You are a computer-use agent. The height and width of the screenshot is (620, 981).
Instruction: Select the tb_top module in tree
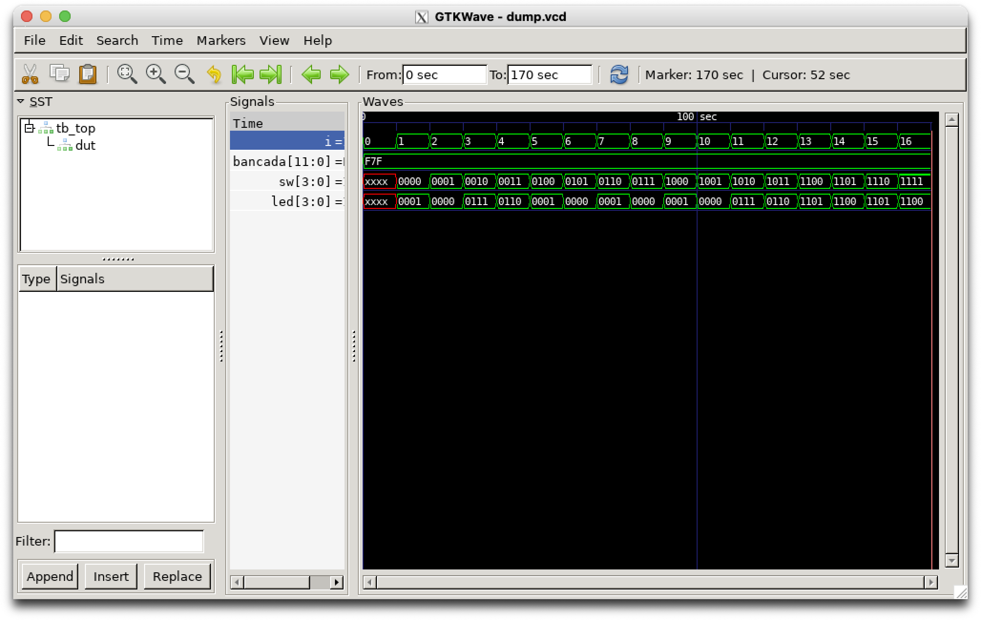point(75,128)
